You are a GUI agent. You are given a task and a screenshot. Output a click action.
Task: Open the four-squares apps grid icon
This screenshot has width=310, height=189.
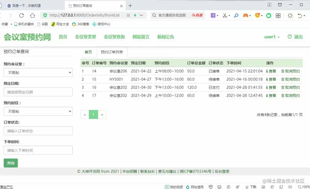coord(278,15)
